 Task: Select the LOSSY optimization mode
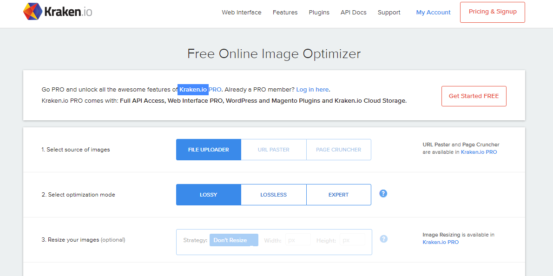point(208,195)
